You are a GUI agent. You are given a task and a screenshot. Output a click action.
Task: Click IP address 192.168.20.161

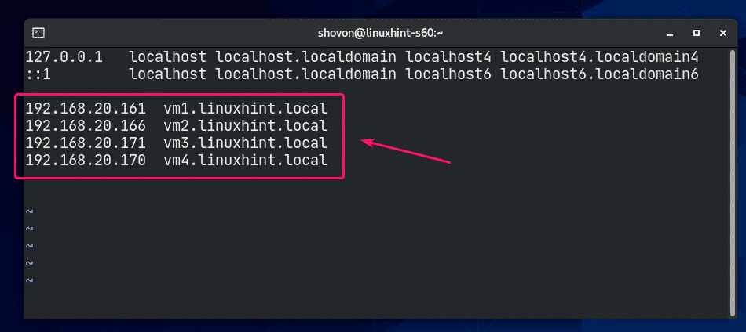click(86, 109)
